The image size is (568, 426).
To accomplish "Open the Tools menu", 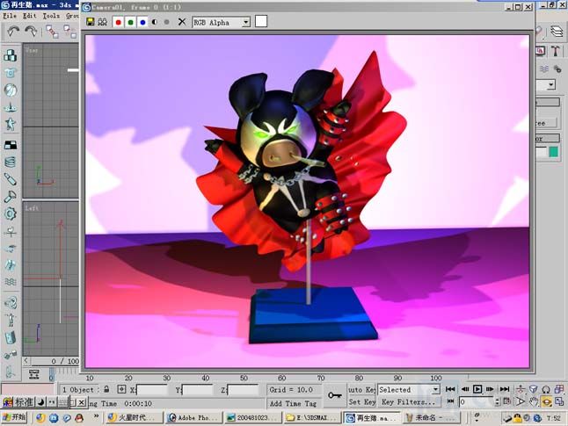I will pyautogui.click(x=51, y=16).
